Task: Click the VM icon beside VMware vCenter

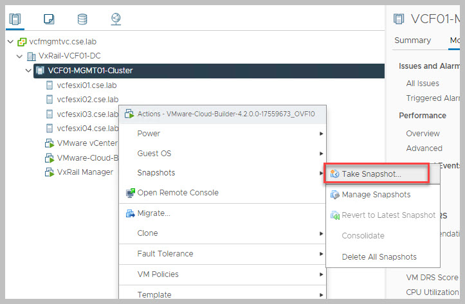Action: tap(50, 143)
